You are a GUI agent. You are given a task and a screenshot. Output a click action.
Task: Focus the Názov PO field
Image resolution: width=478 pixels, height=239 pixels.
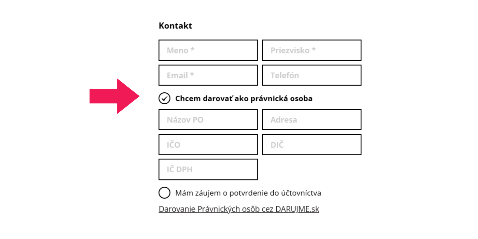pyautogui.click(x=208, y=119)
